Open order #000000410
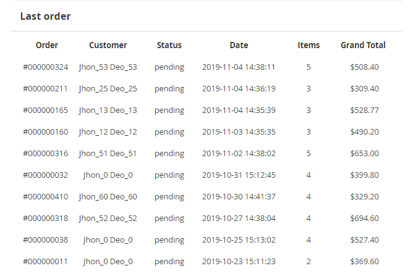 46,196
